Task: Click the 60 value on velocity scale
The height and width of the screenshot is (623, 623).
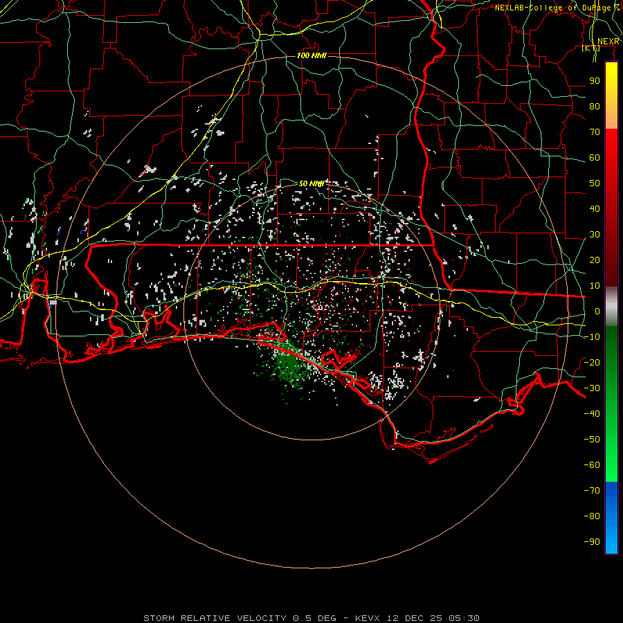Action: [595, 158]
